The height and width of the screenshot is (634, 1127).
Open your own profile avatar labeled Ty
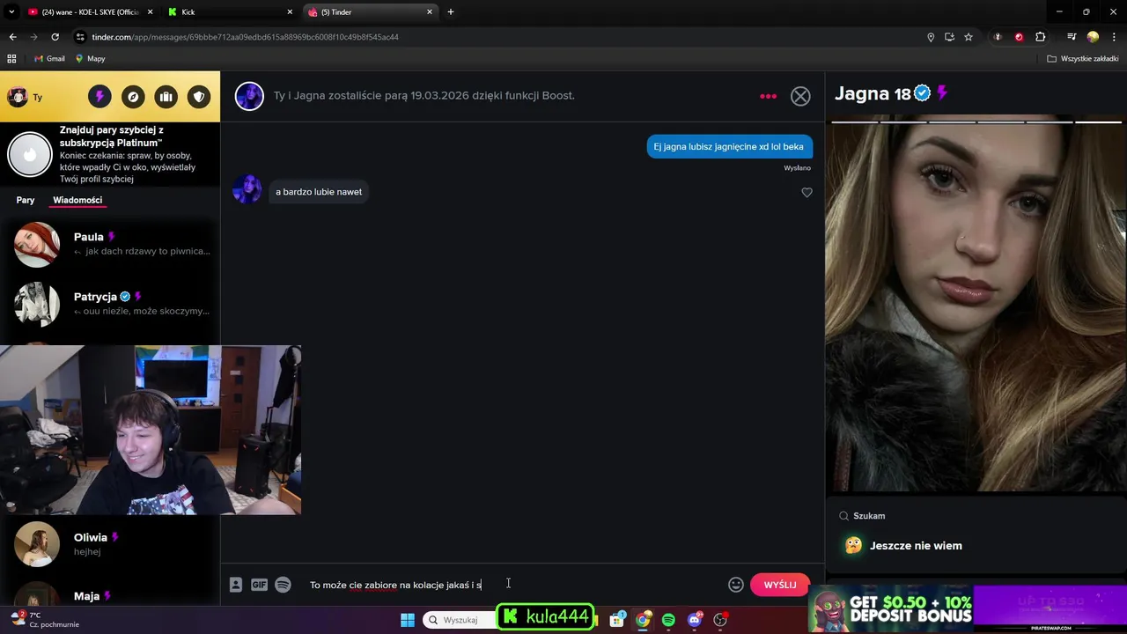tap(18, 97)
